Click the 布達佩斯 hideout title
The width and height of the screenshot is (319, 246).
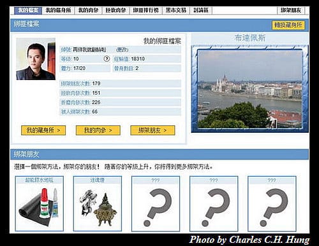pyautogui.click(x=249, y=38)
